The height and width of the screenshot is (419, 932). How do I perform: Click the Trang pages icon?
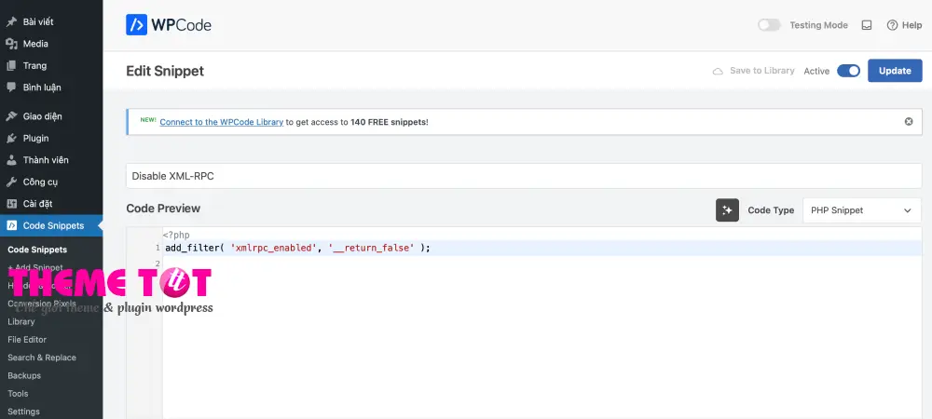(11, 66)
